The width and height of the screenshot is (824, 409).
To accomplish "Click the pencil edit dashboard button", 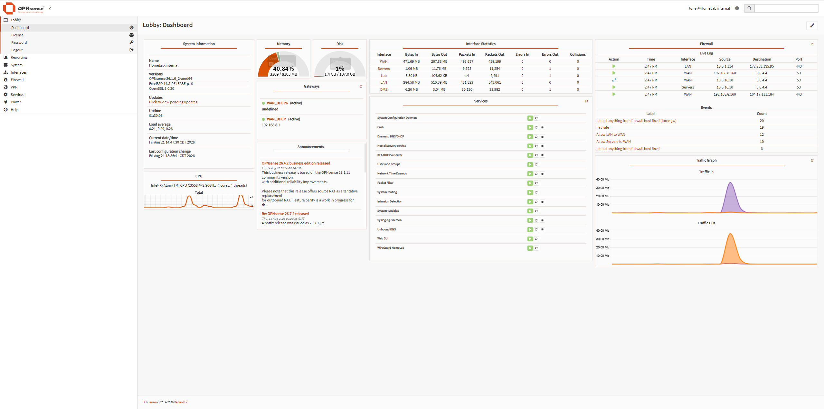I will [x=812, y=25].
